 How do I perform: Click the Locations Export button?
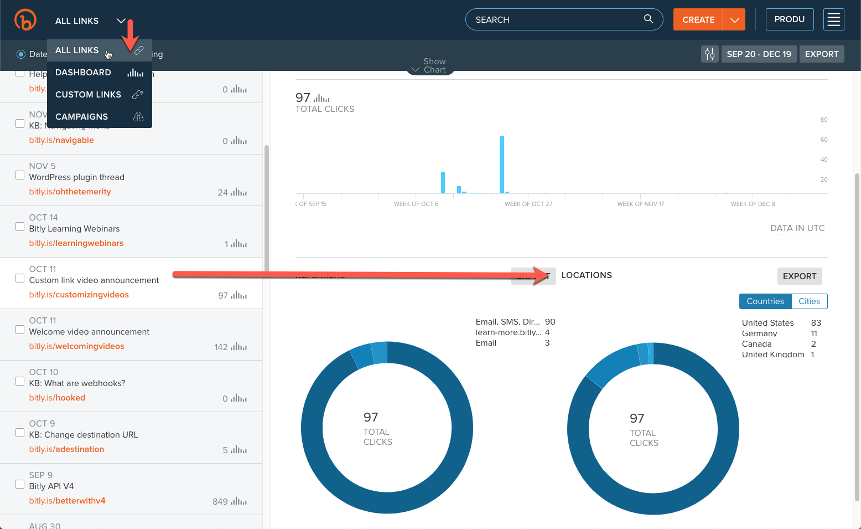pyautogui.click(x=800, y=276)
